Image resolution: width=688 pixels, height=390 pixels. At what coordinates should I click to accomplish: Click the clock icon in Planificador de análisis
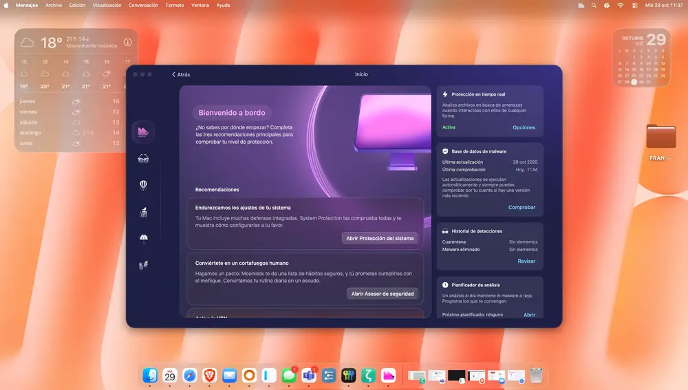[x=445, y=285]
